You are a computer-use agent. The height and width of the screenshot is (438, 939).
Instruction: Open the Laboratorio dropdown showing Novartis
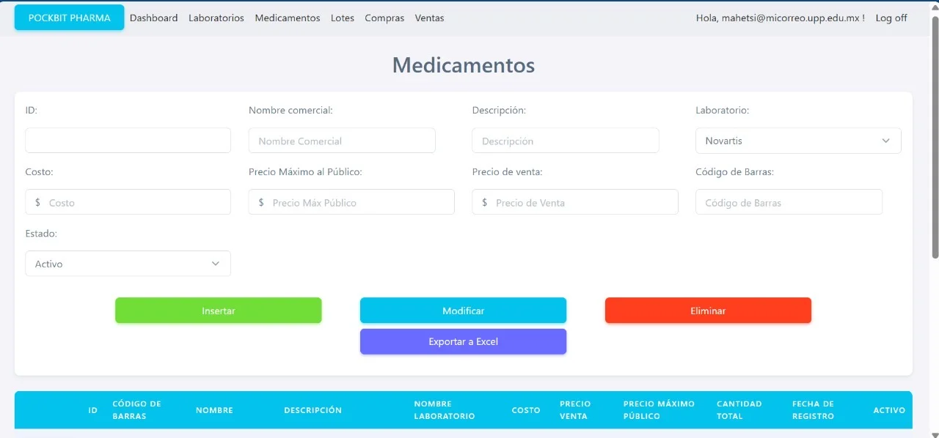point(798,141)
